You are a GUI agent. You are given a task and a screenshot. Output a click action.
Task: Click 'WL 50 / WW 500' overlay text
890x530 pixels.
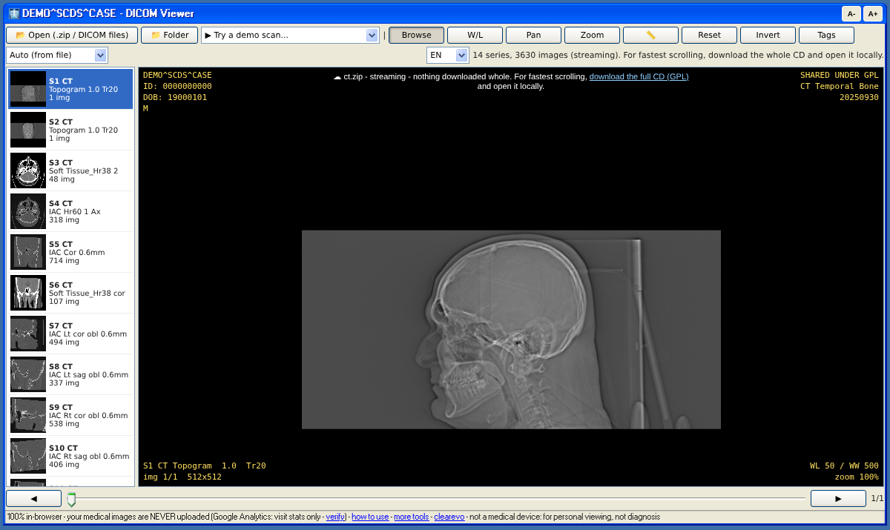(844, 466)
